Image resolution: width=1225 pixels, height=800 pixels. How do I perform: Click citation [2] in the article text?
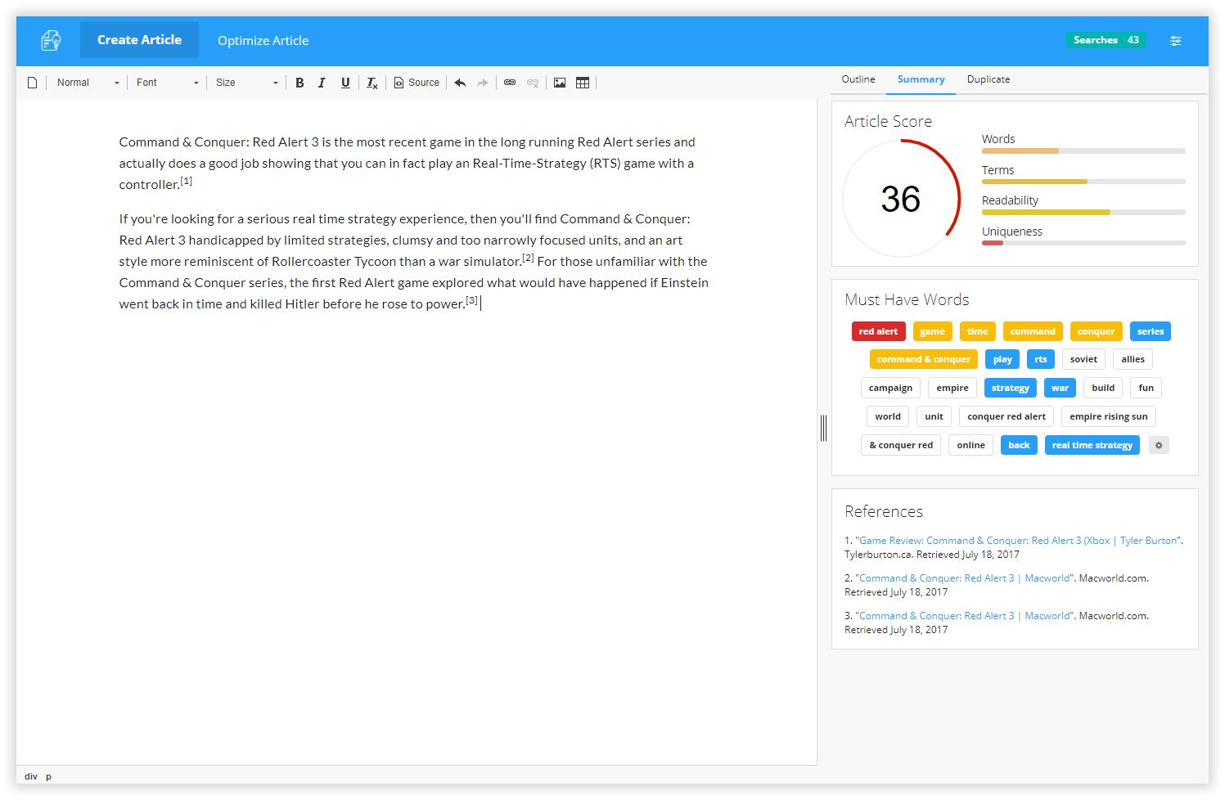coord(529,258)
